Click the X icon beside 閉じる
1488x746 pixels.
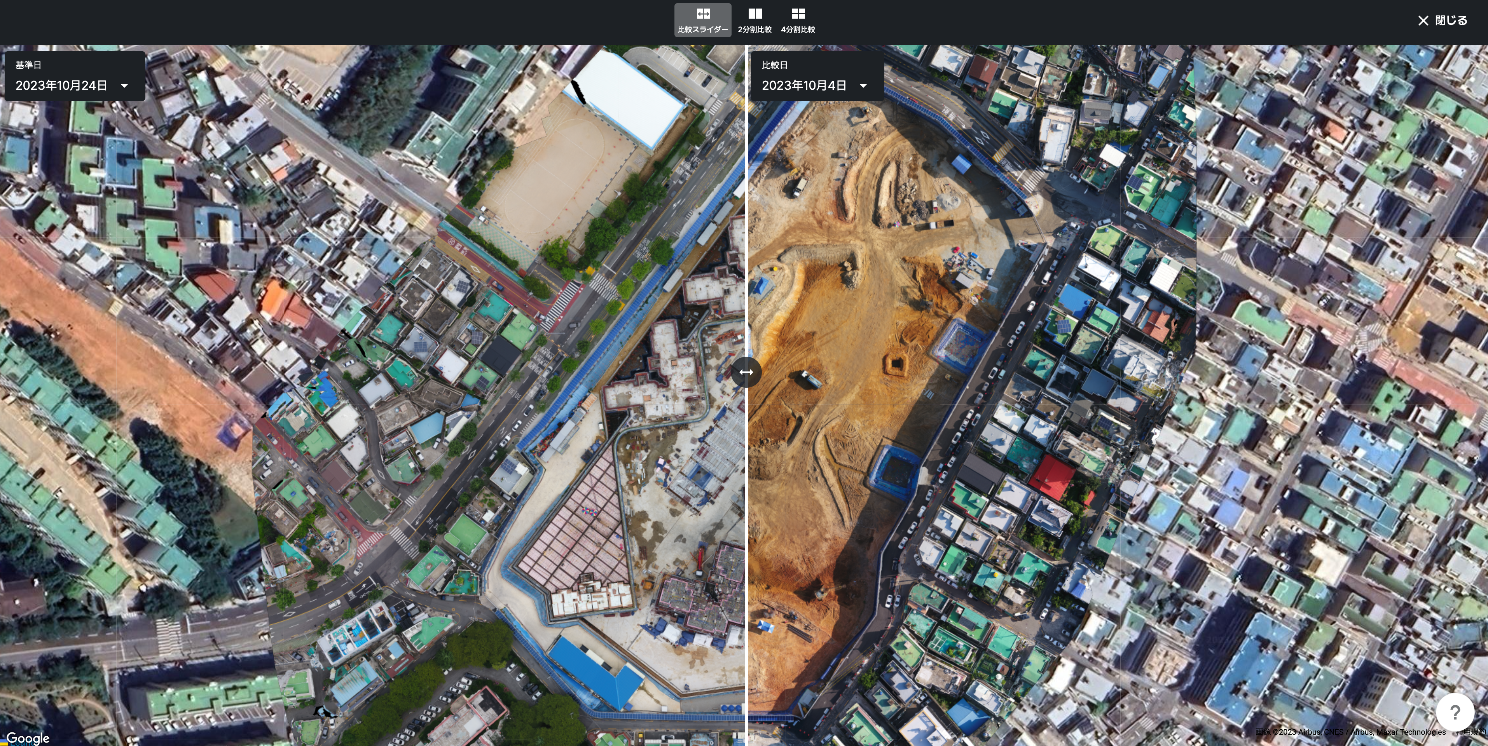[1423, 21]
